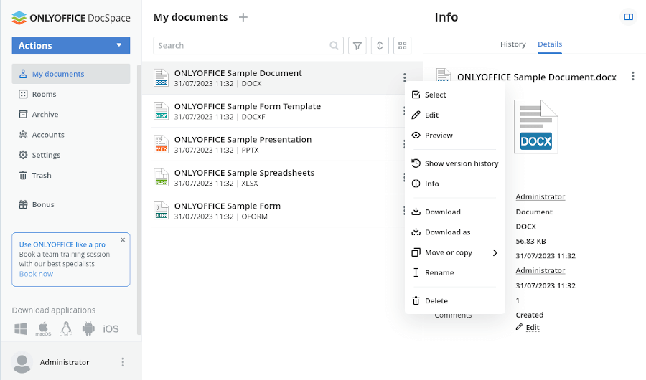Switch to tile view using grid icon

403,46
